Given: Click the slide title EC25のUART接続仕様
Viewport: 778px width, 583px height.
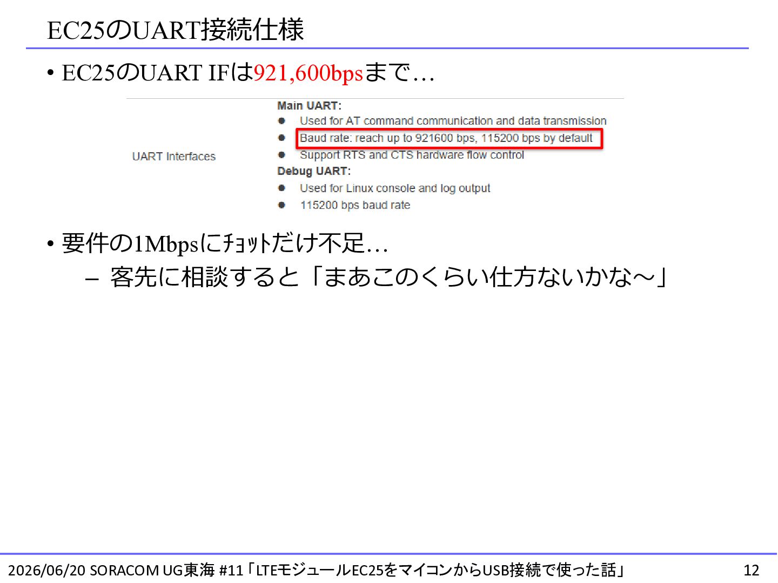Looking at the screenshot, I should point(176,30).
